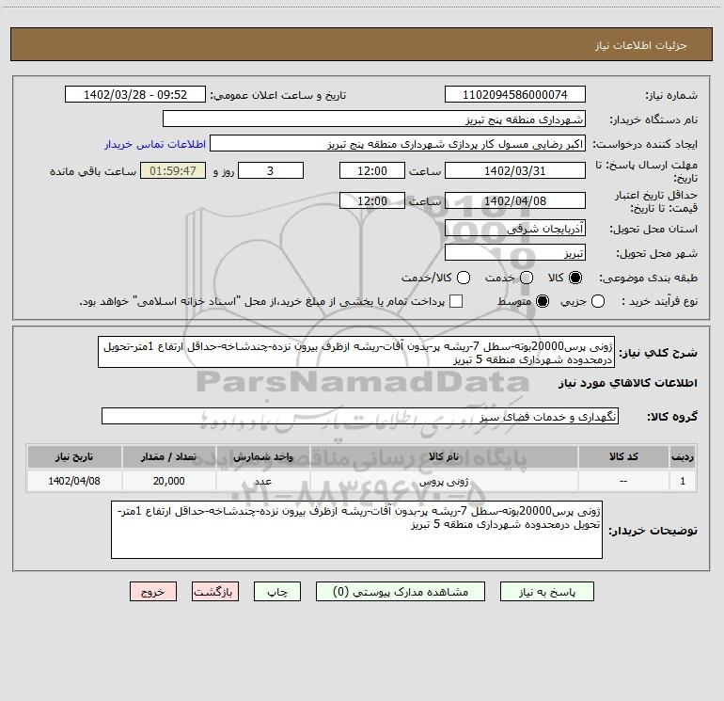
Task: Click the نام کالا column header
Action: point(444,457)
